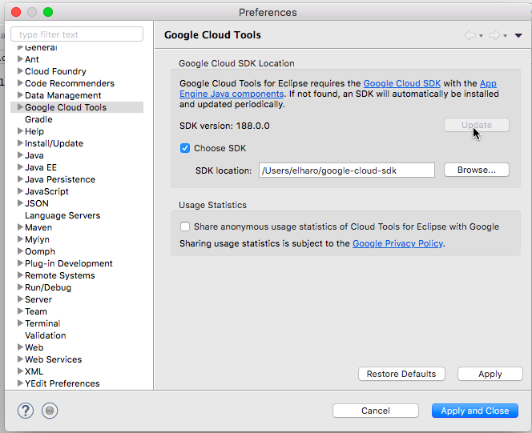Expand the Google Cloud Tools node
Image resolution: width=532 pixels, height=433 pixels.
pos(20,107)
